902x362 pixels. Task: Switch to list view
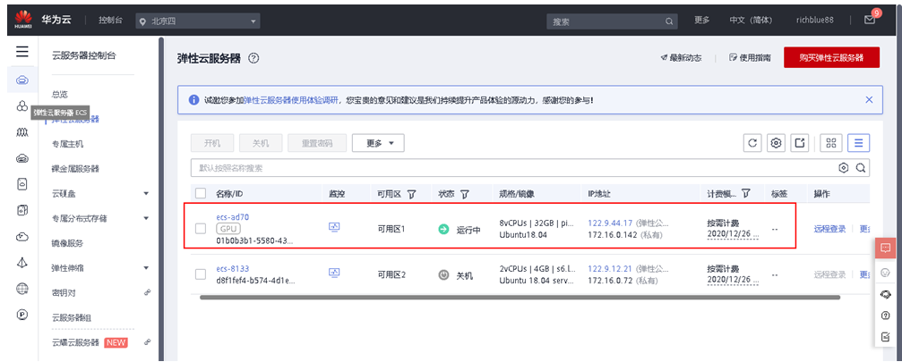tap(858, 143)
